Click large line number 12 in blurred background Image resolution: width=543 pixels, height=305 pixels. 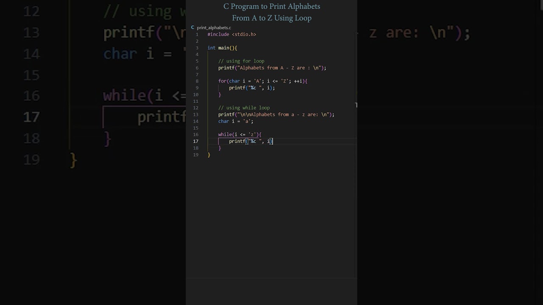pos(31,11)
